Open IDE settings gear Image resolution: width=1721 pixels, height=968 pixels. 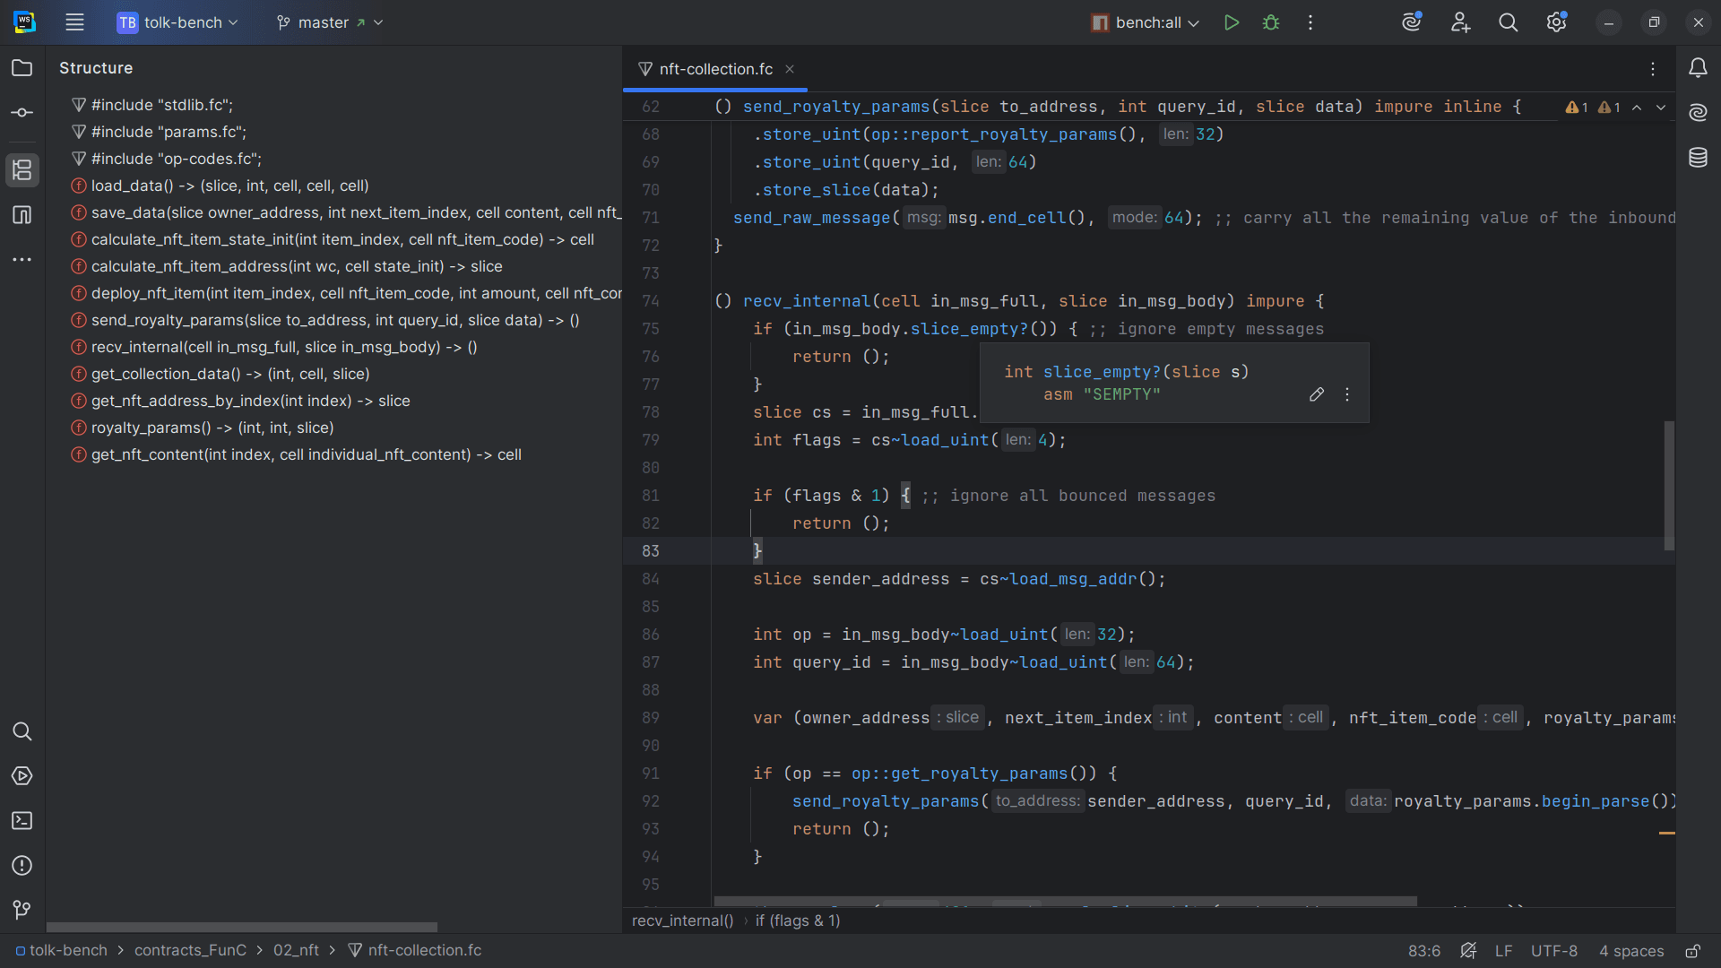point(1557,22)
